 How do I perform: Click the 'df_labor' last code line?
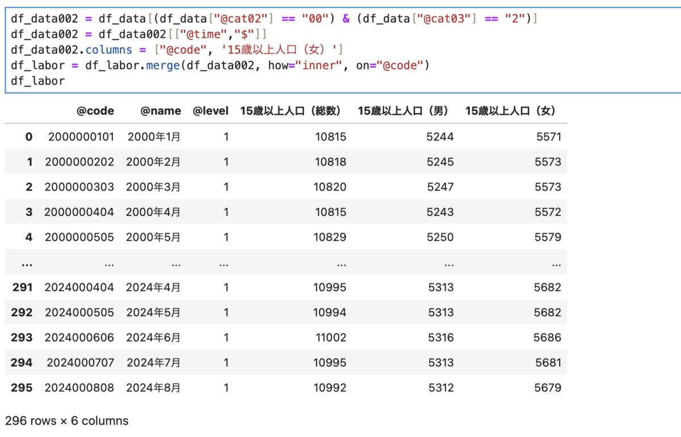(x=38, y=81)
